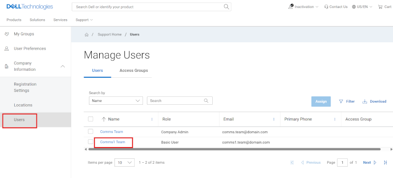The width and height of the screenshot is (393, 178).
Task: Open the Search by Name dropdown
Action: pyautogui.click(x=116, y=100)
